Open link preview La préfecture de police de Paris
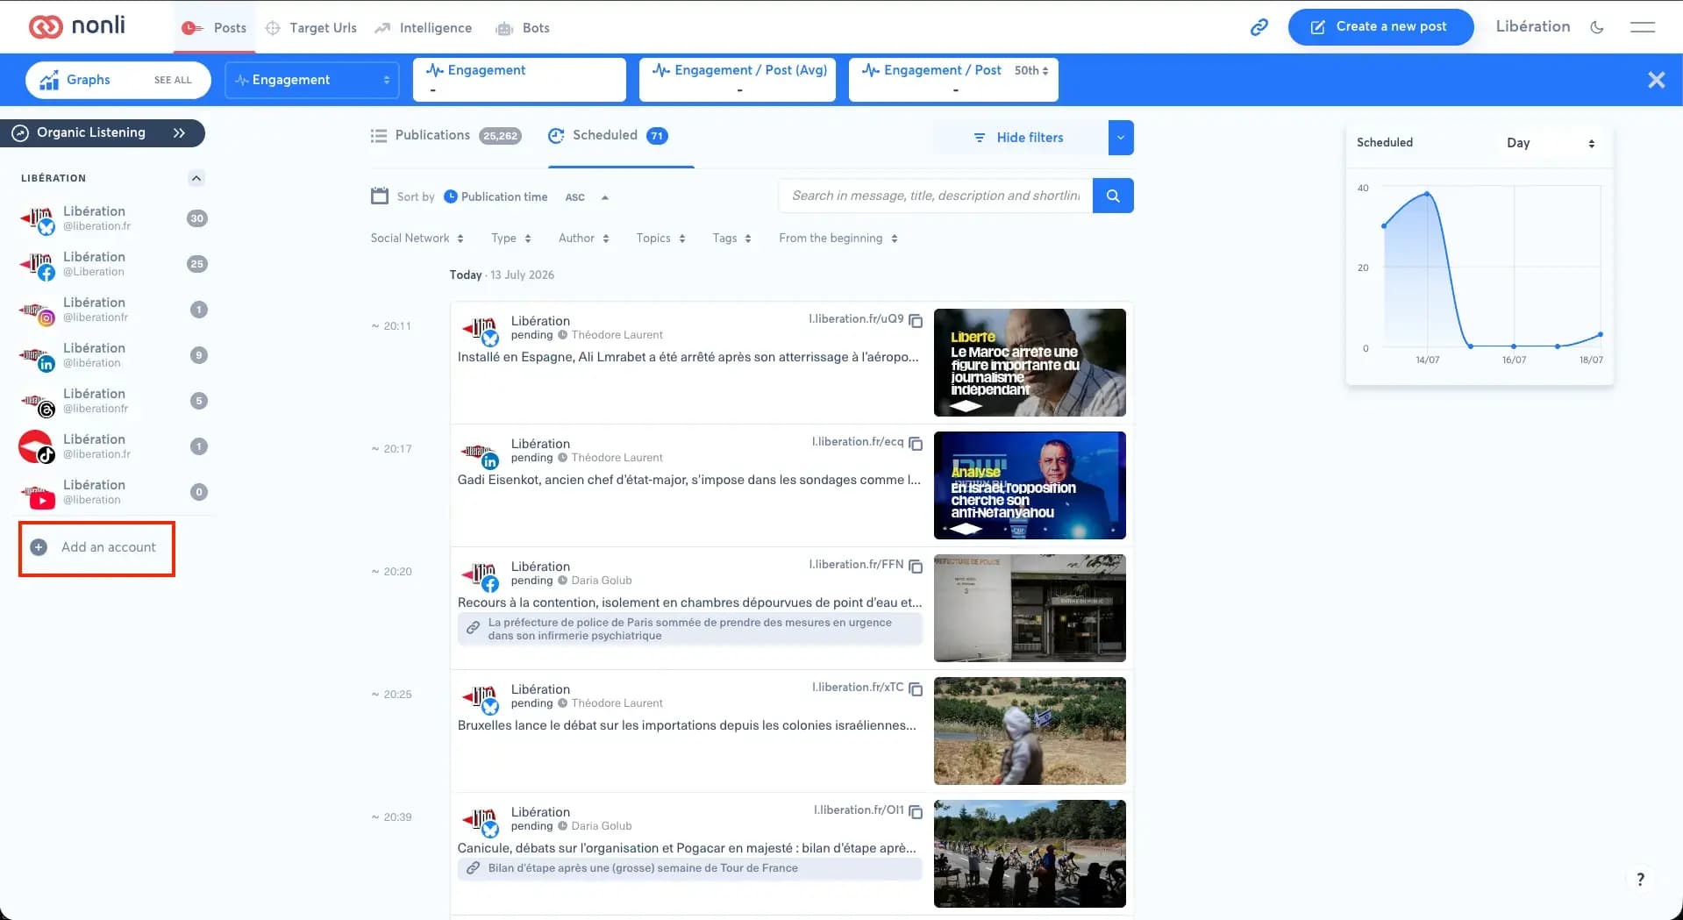The width and height of the screenshot is (1683, 920). pos(689,629)
